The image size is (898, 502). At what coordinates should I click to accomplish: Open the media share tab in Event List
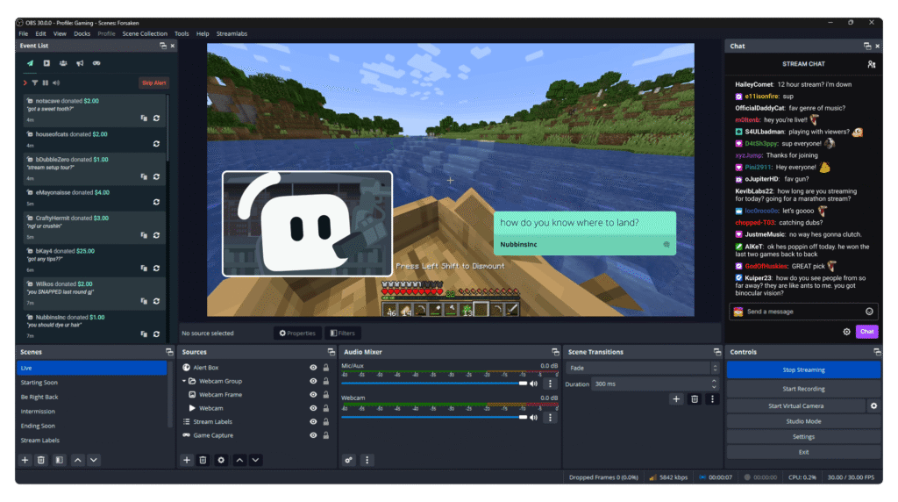pos(46,63)
